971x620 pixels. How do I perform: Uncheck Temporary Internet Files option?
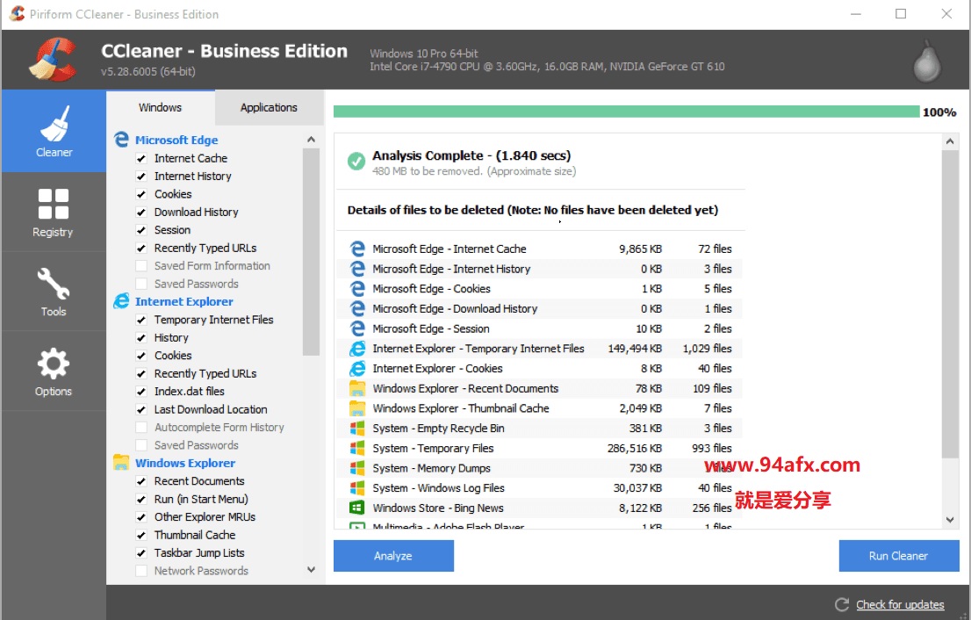tap(141, 321)
